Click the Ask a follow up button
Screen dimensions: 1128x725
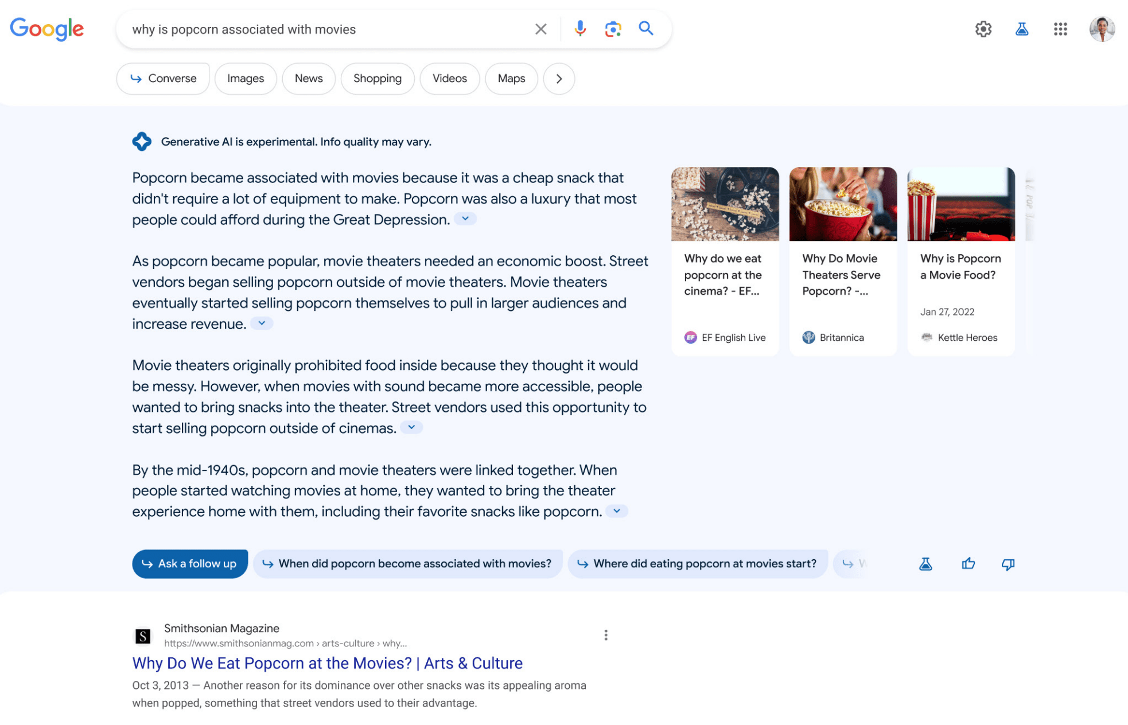189,564
